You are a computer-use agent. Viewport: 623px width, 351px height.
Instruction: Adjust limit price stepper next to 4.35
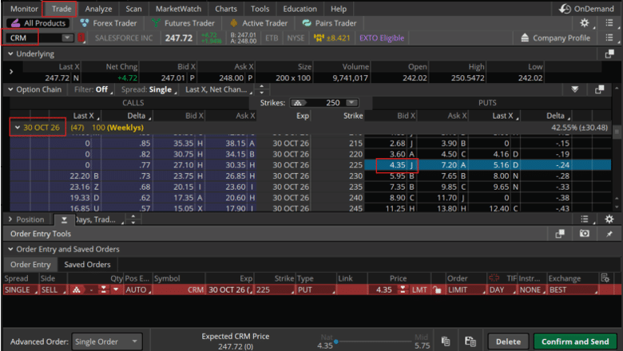coord(403,290)
